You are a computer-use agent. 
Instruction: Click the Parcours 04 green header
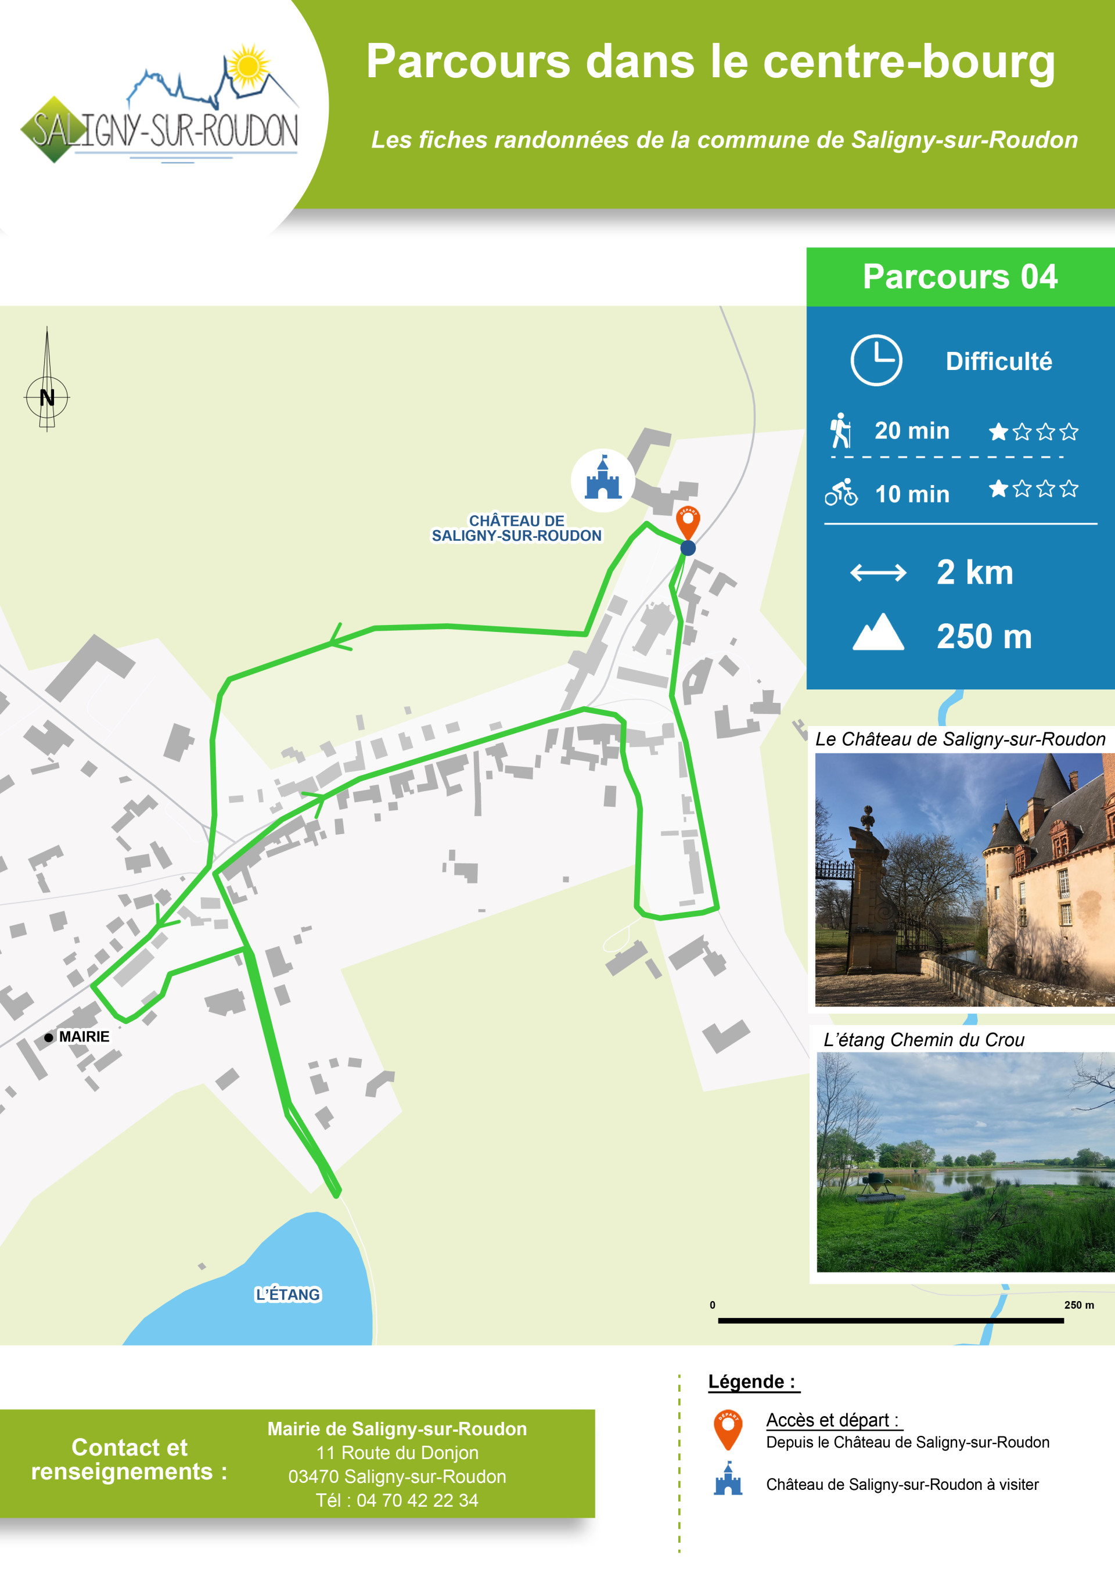(x=961, y=277)
